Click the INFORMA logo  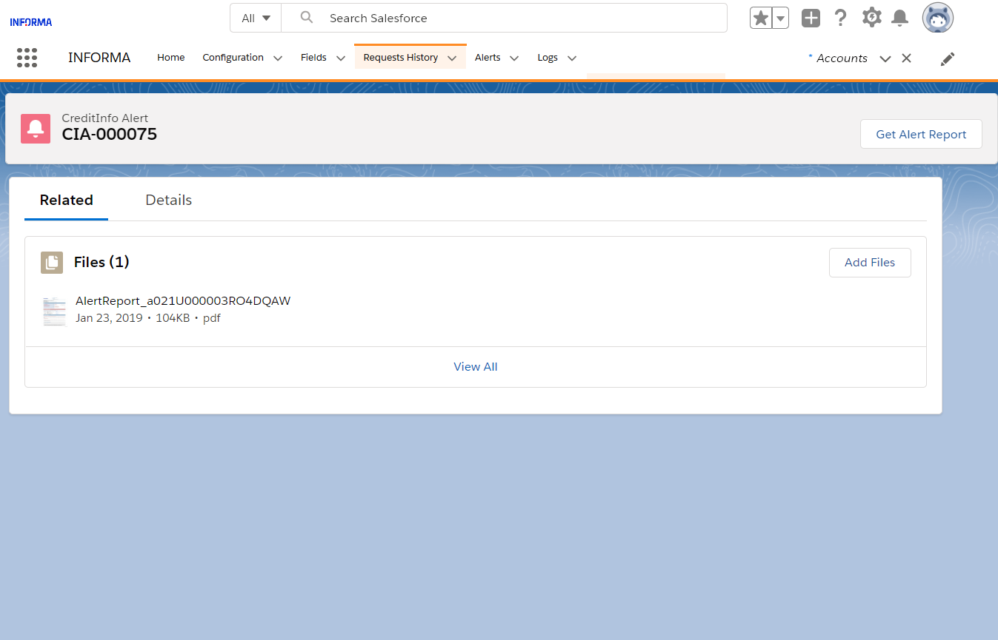click(x=31, y=22)
